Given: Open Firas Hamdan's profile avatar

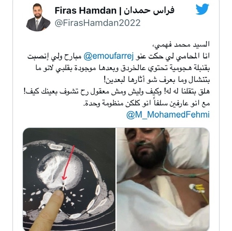Looking at the screenshot, I should (38, 17).
